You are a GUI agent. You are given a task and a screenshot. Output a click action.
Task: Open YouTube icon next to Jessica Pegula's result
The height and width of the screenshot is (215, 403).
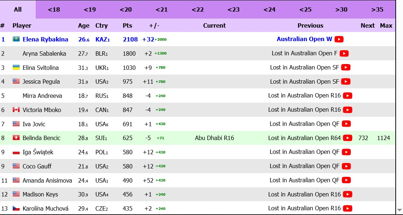click(x=346, y=81)
